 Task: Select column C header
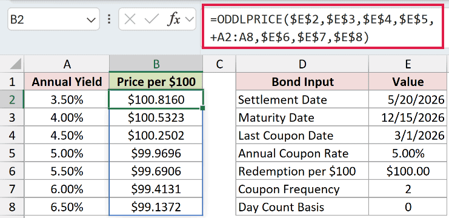(219, 64)
